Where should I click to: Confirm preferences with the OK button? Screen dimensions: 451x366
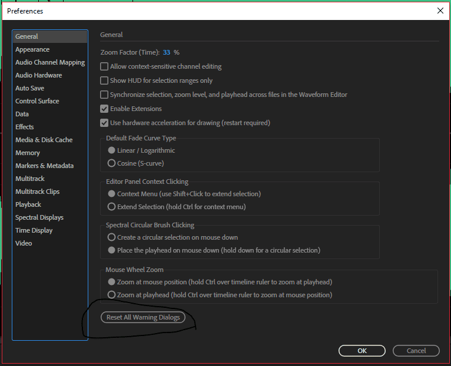[362, 351]
